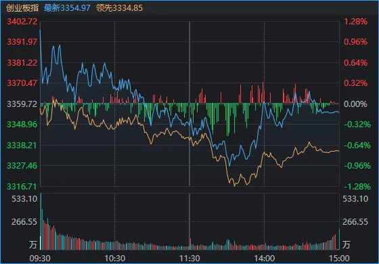Click the 10:30 time axis label
Viewport: 379px width, 264px height.
(115, 259)
